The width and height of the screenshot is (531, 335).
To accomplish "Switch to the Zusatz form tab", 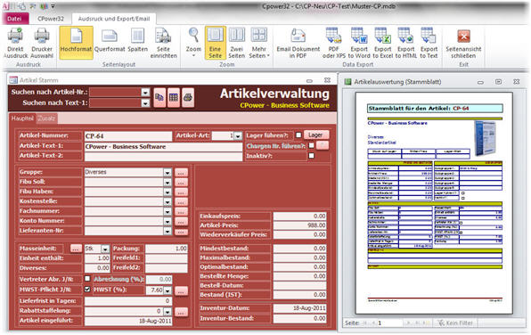I will click(x=46, y=118).
